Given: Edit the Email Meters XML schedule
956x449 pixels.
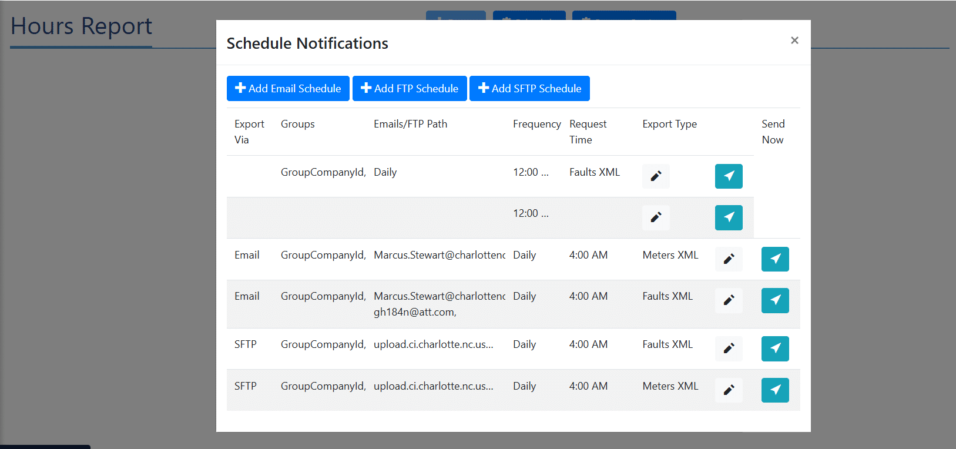Looking at the screenshot, I should (x=729, y=259).
